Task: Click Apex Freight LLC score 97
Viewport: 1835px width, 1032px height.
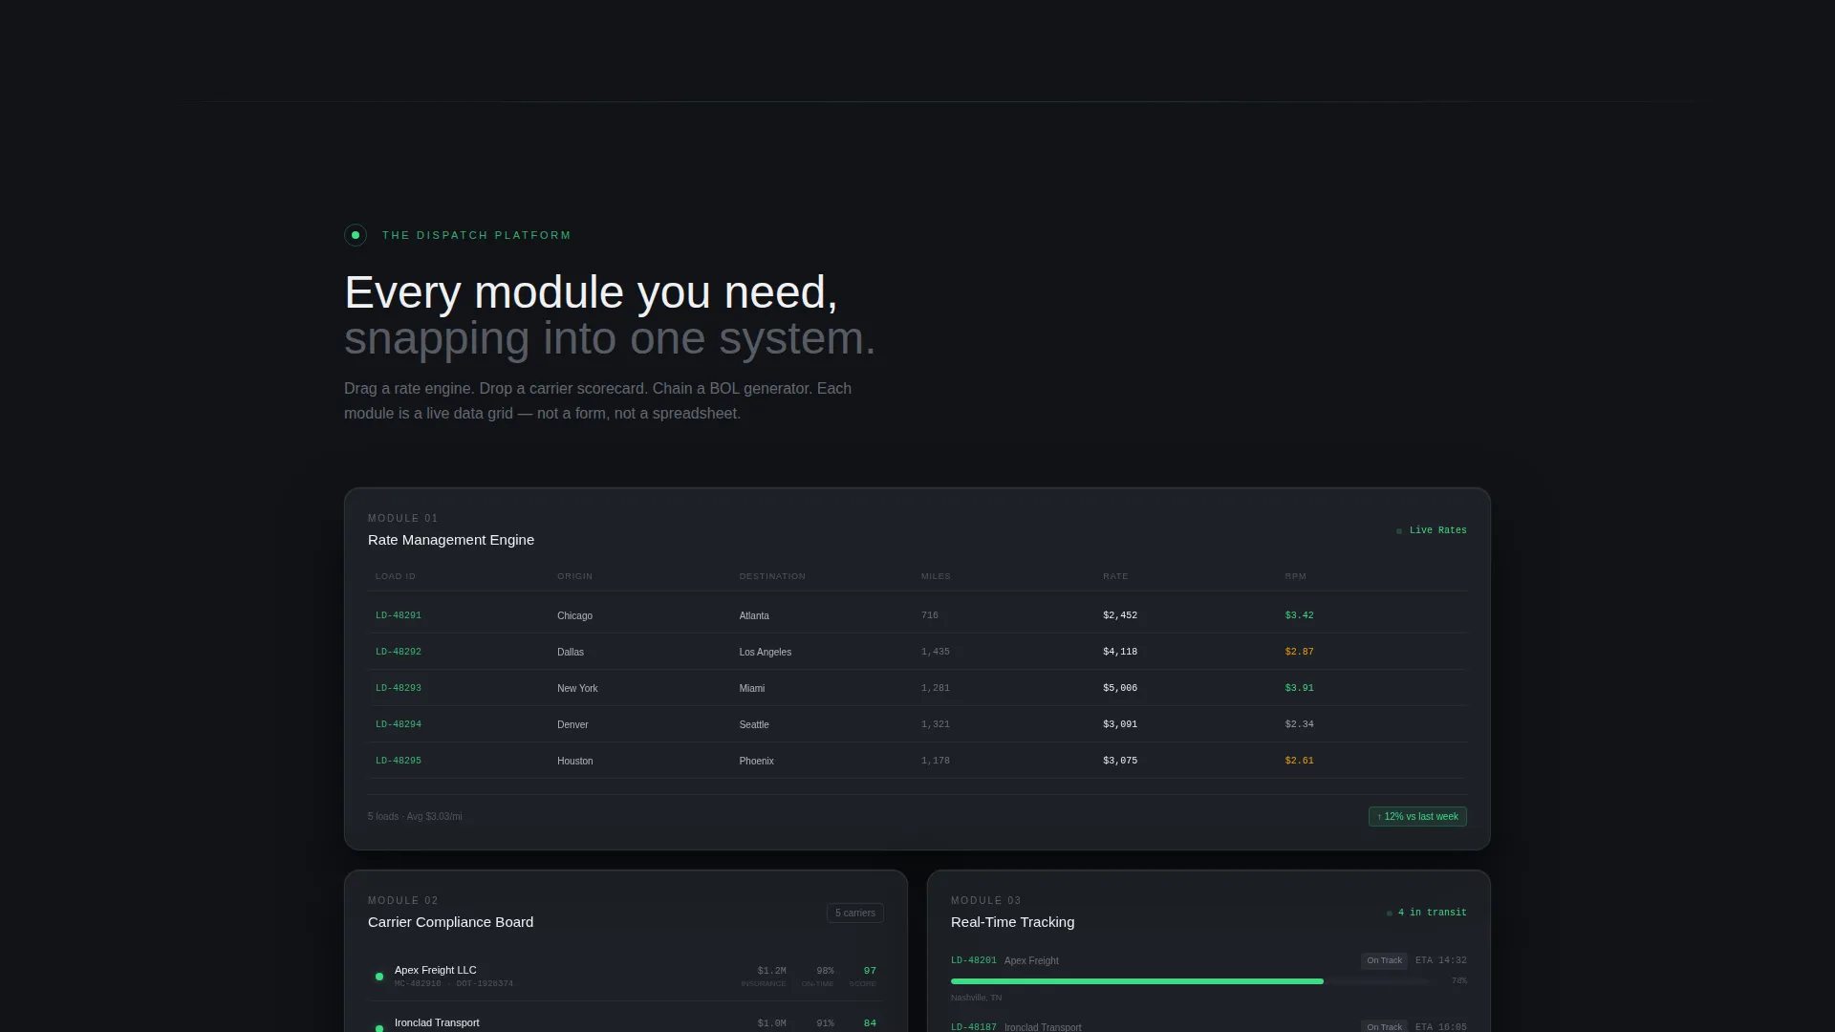Action: (870, 971)
